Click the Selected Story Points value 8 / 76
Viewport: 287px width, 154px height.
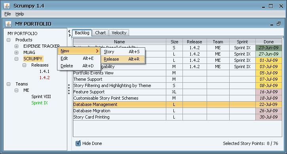pos(272,143)
